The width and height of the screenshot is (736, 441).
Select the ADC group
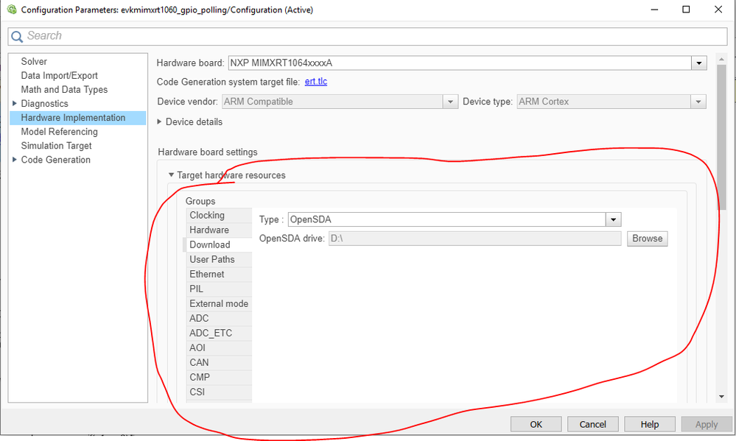pos(219,318)
